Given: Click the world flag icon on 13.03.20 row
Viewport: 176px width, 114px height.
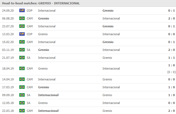Looking at the screenshot, I should (x=22, y=34).
